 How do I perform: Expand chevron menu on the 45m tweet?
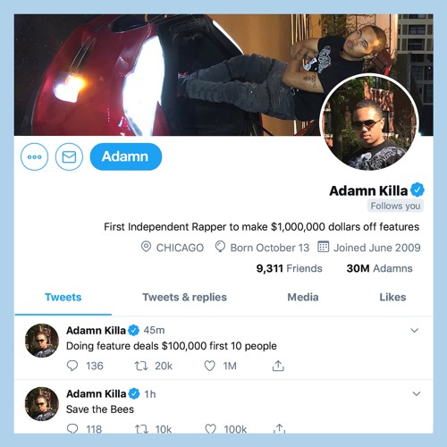pos(415,330)
